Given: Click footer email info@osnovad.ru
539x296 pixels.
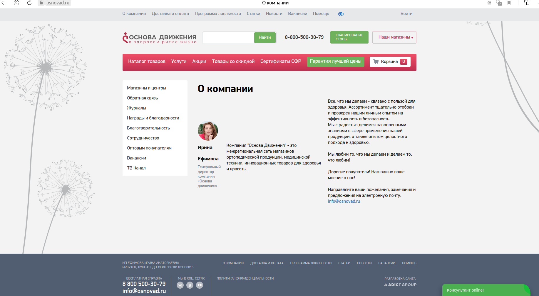Looking at the screenshot, I should (x=144, y=291).
